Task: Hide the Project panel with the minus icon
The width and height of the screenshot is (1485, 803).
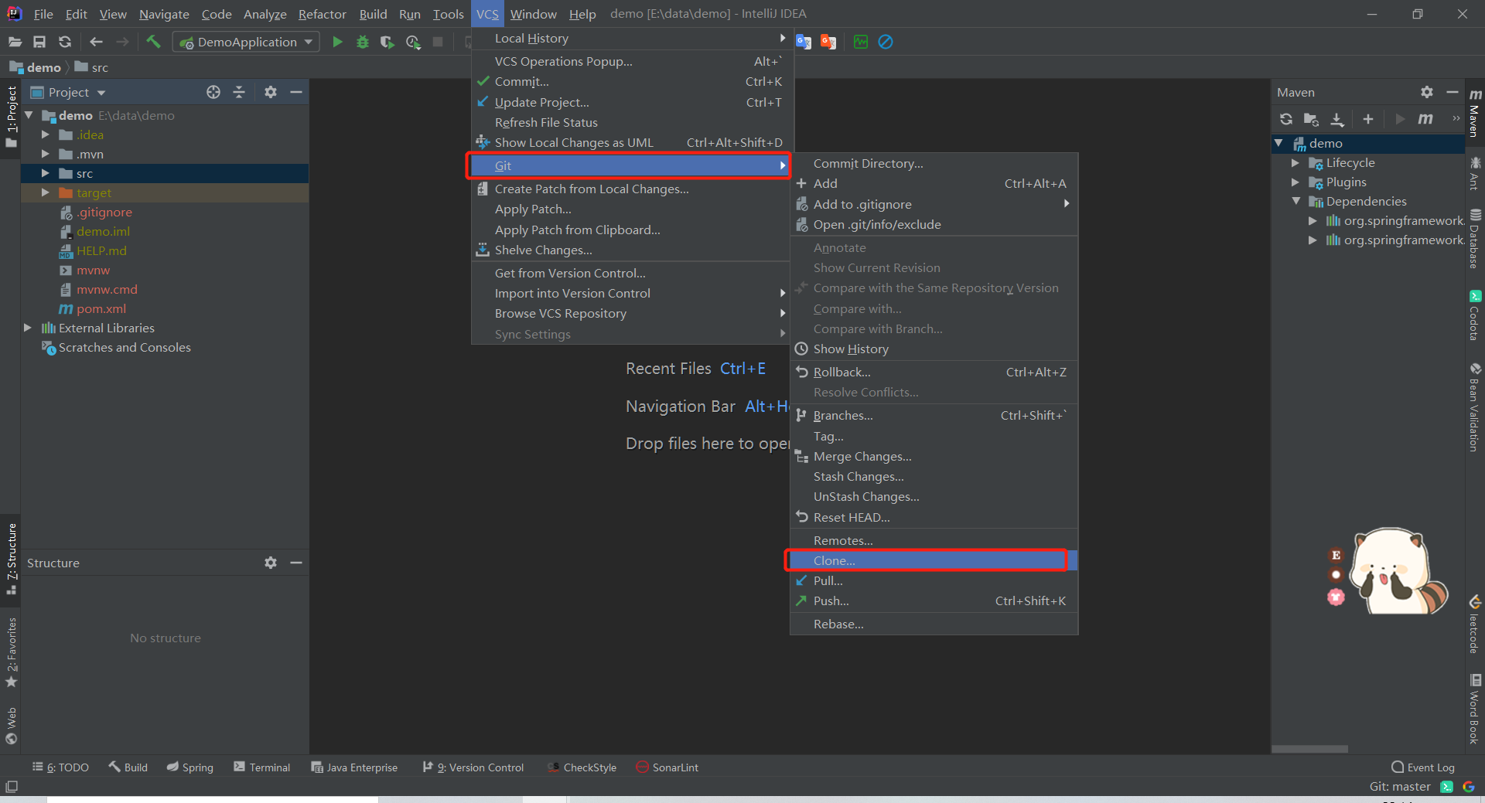Action: coord(295,92)
